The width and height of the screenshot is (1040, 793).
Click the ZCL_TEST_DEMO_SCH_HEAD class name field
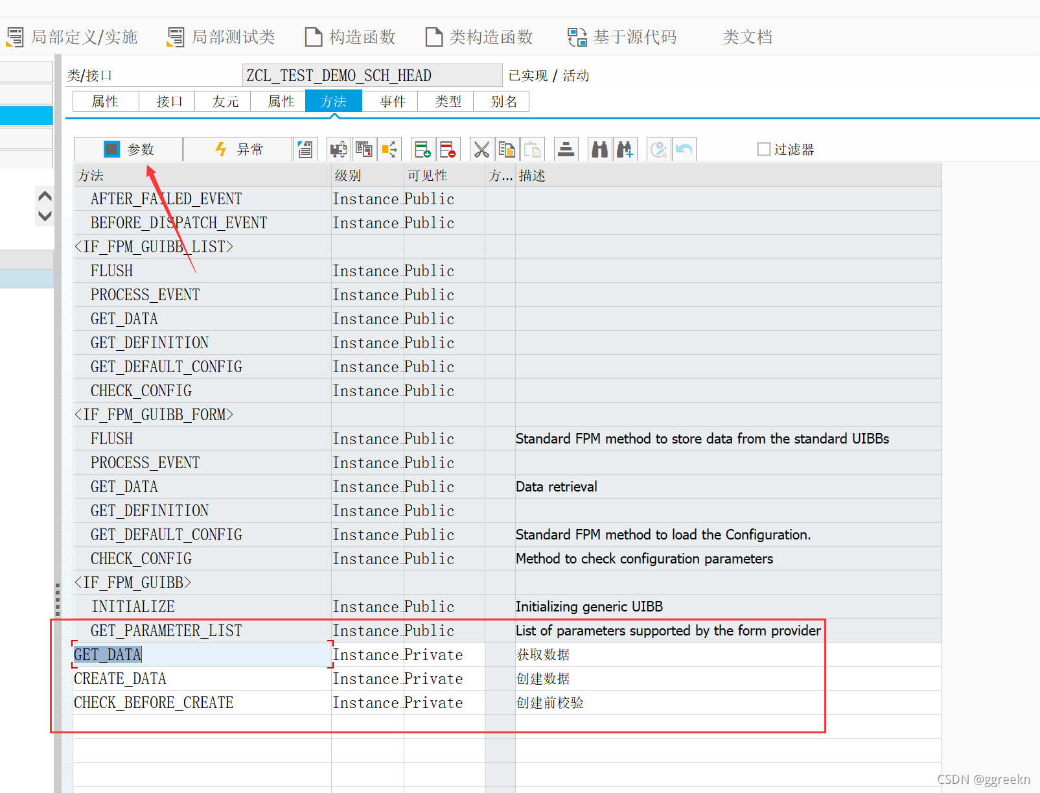372,75
